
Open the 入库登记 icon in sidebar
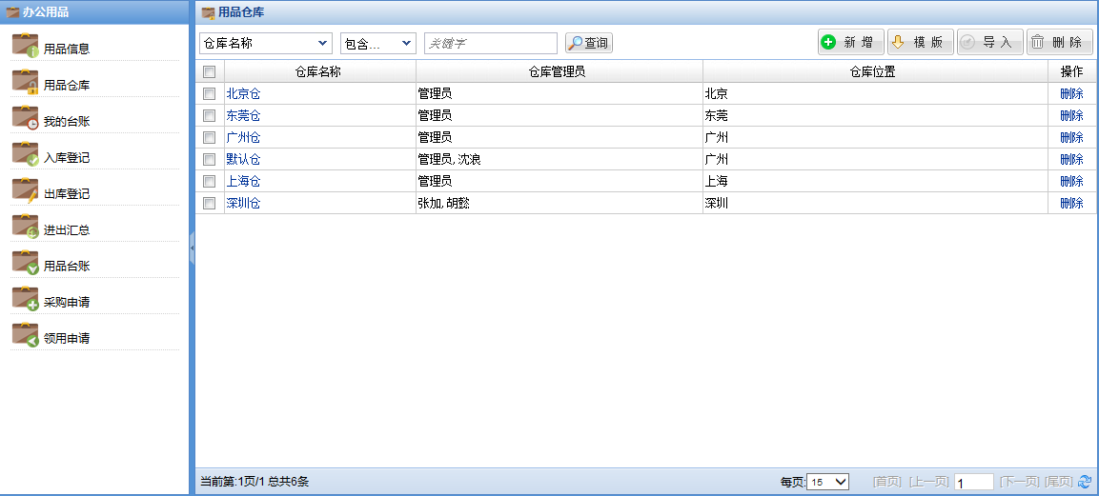[x=26, y=154]
